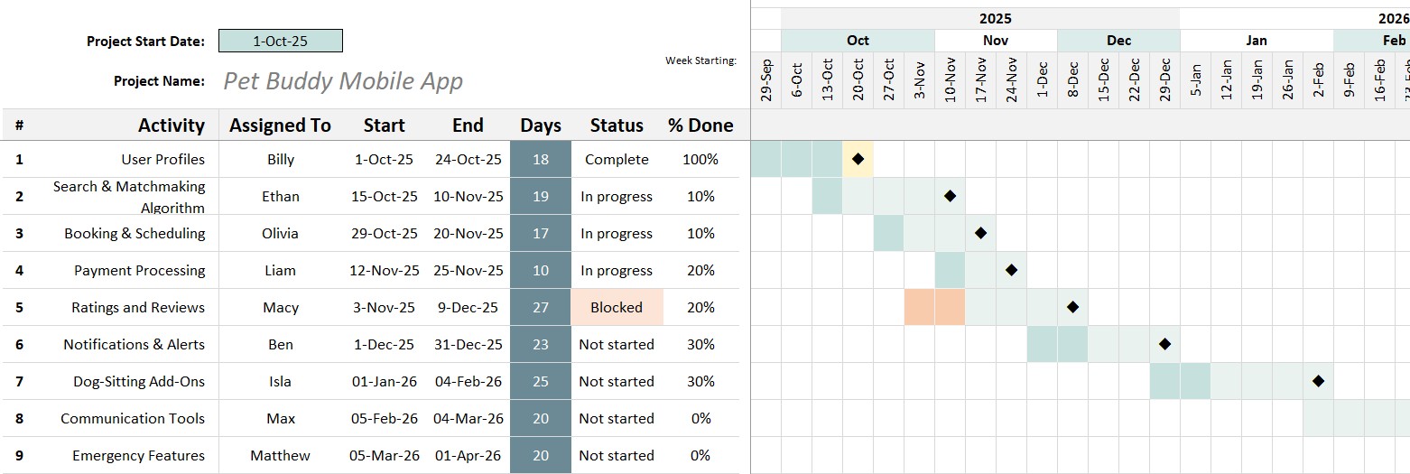
Task: Select the Emergency Features activity cell
Action: click(x=138, y=455)
